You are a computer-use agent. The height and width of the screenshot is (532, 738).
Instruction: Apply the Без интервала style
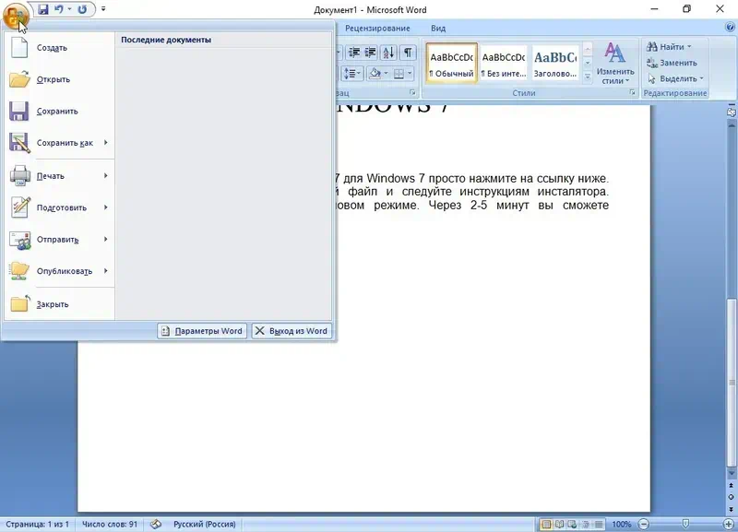pos(504,64)
